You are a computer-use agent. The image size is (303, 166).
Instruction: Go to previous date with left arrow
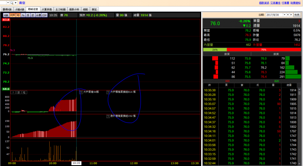[288, 15]
